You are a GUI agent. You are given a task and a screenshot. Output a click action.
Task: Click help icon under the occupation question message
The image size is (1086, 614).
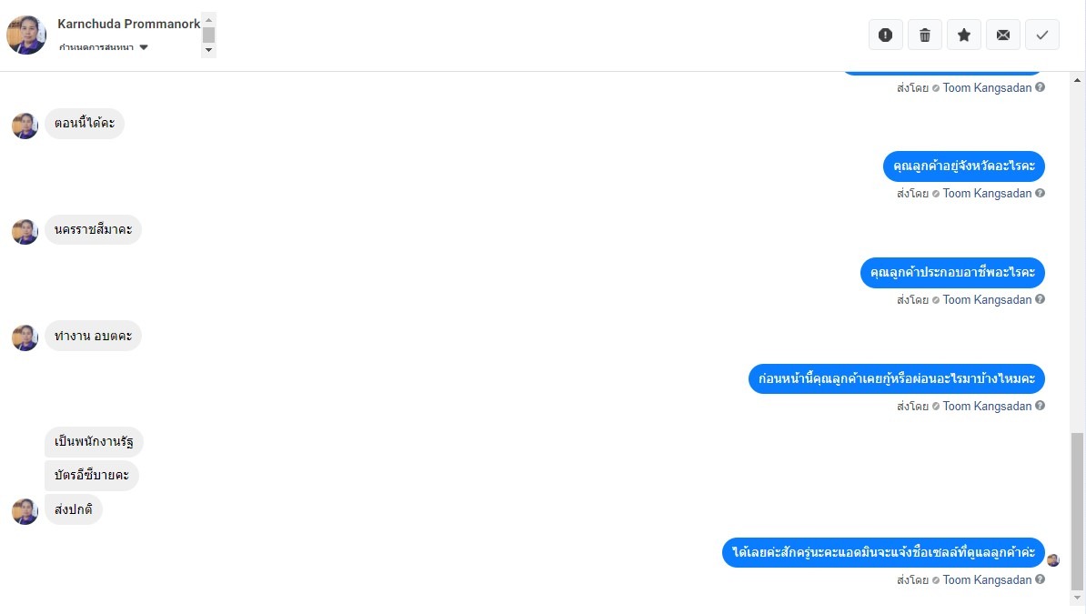(1041, 299)
